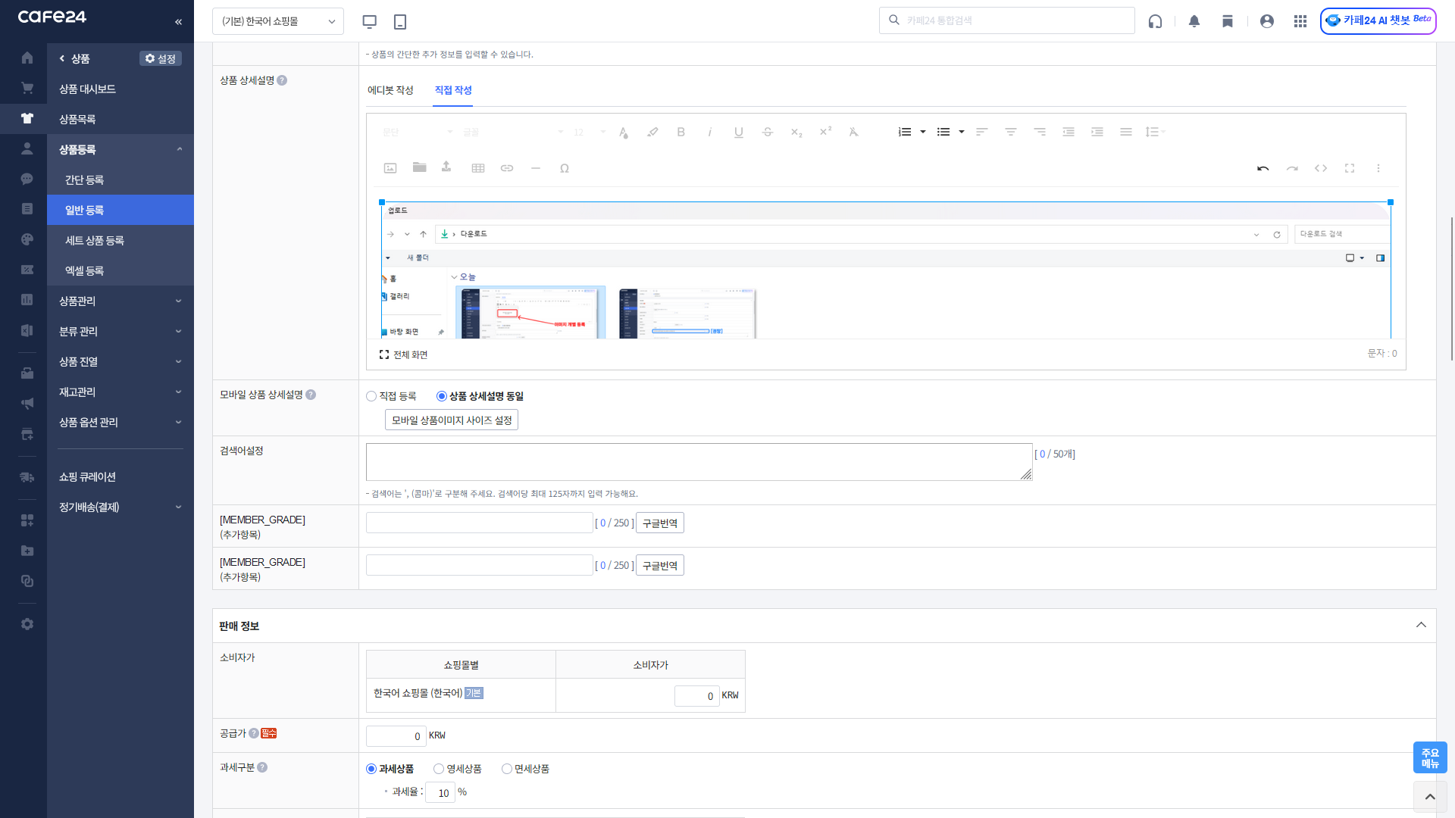Switch to mobile preview icon

click(400, 21)
